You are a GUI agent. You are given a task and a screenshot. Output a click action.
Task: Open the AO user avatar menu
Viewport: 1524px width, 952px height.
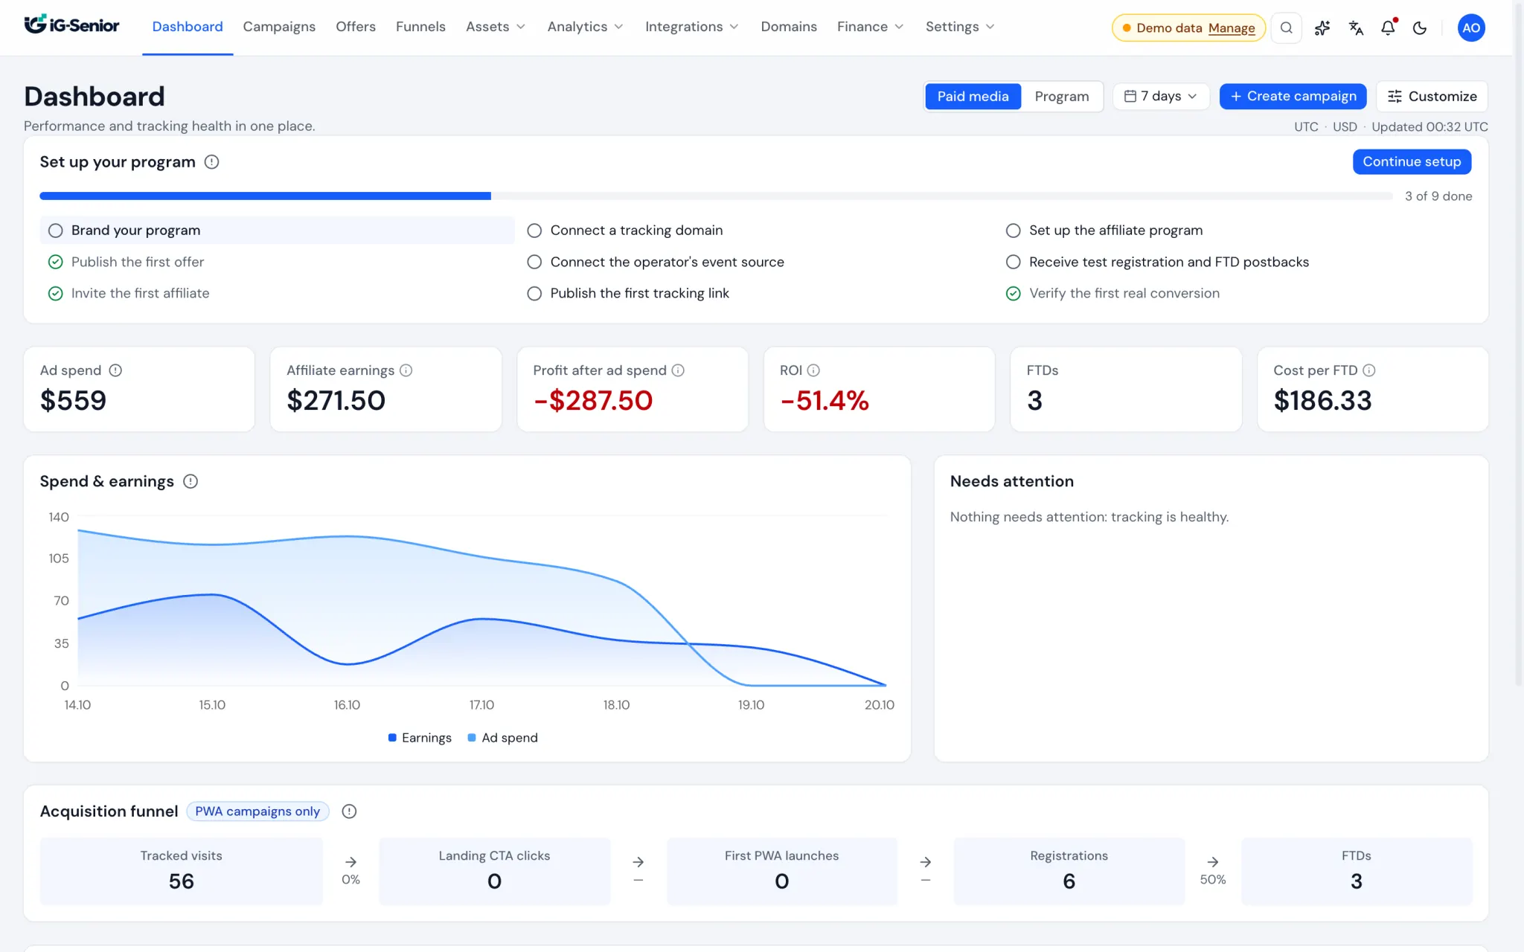point(1471,28)
